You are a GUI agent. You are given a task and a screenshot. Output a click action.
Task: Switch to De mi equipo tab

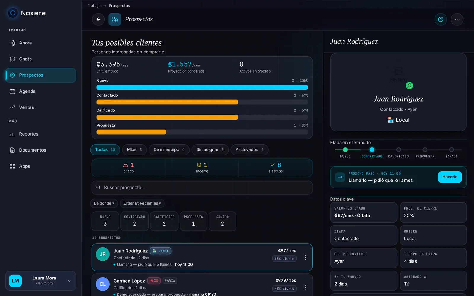coord(169,150)
